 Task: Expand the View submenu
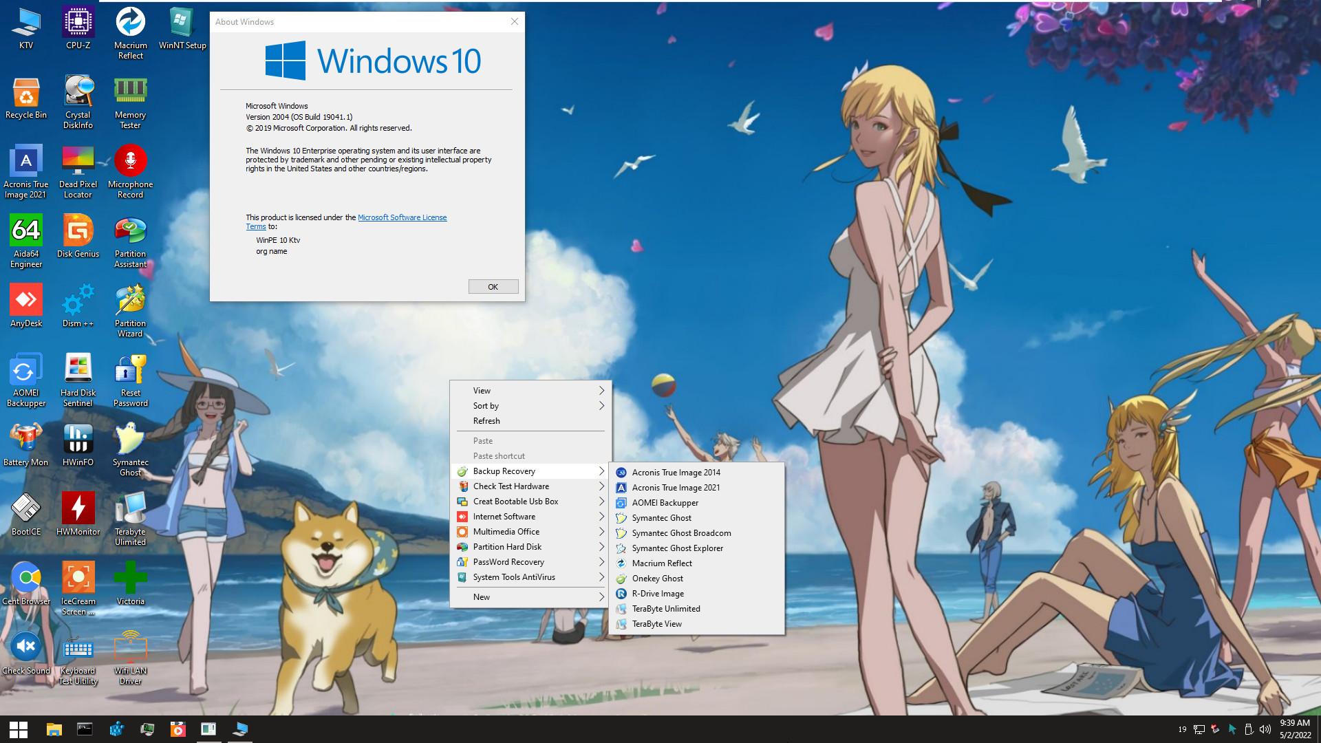point(530,391)
